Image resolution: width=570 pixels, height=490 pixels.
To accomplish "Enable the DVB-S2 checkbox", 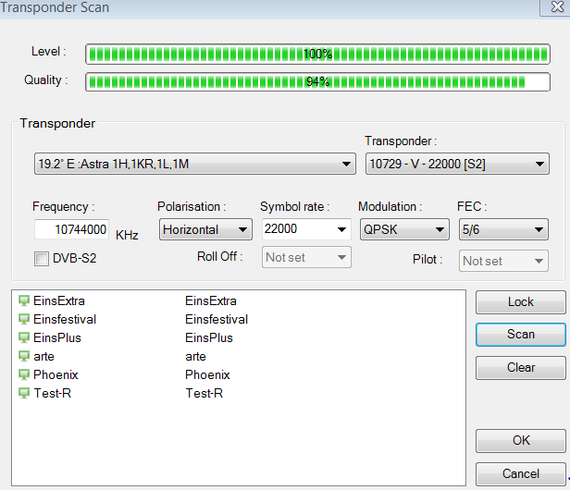I will click(42, 259).
